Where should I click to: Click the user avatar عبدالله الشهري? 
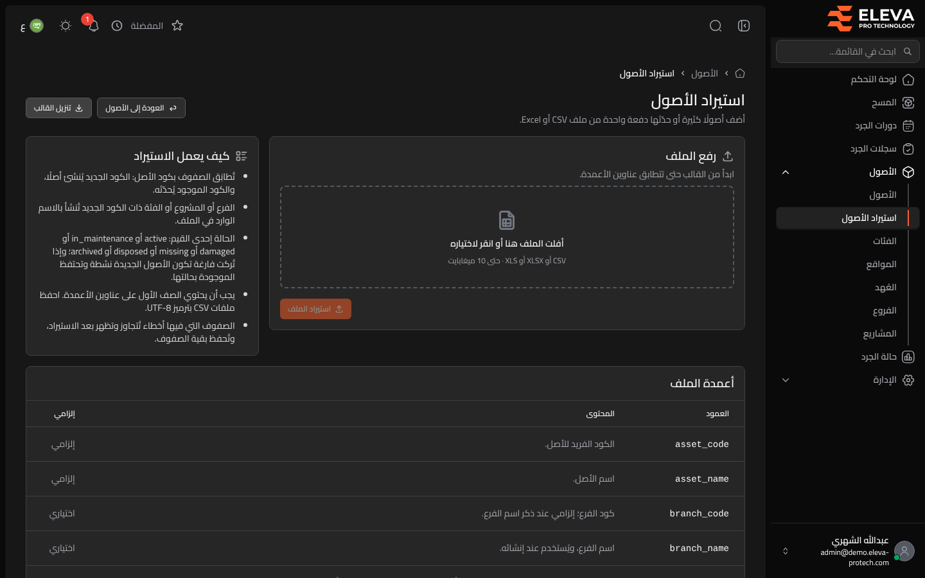pyautogui.click(x=904, y=551)
